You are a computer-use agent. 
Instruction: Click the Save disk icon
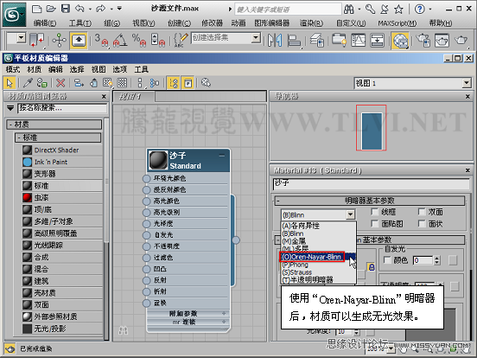[x=66, y=9]
